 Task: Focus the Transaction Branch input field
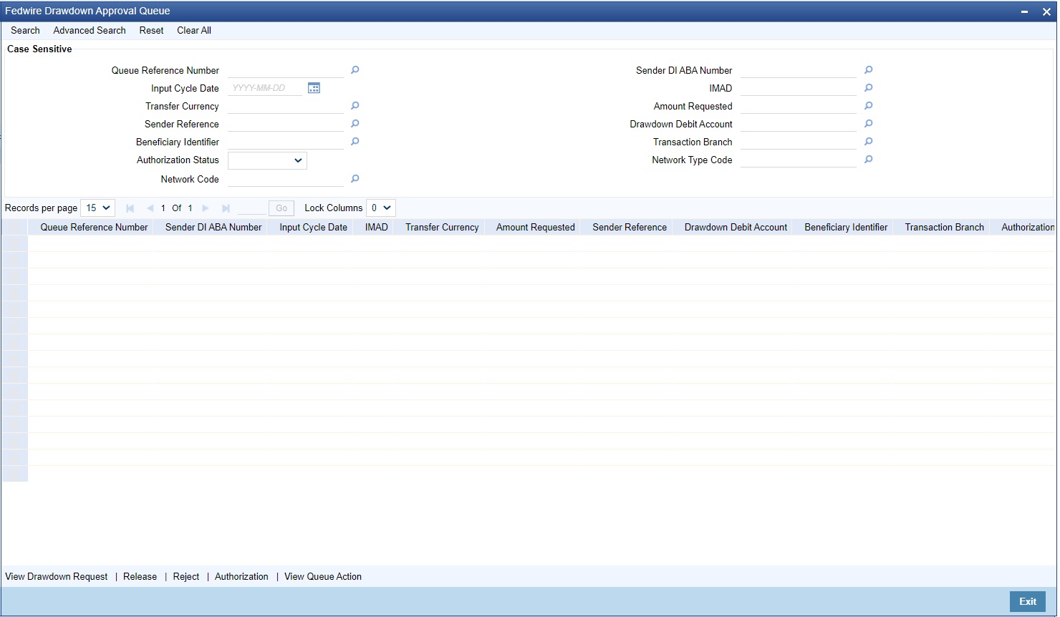(799, 142)
